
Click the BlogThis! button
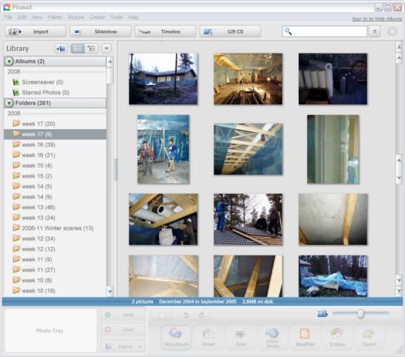point(305,338)
